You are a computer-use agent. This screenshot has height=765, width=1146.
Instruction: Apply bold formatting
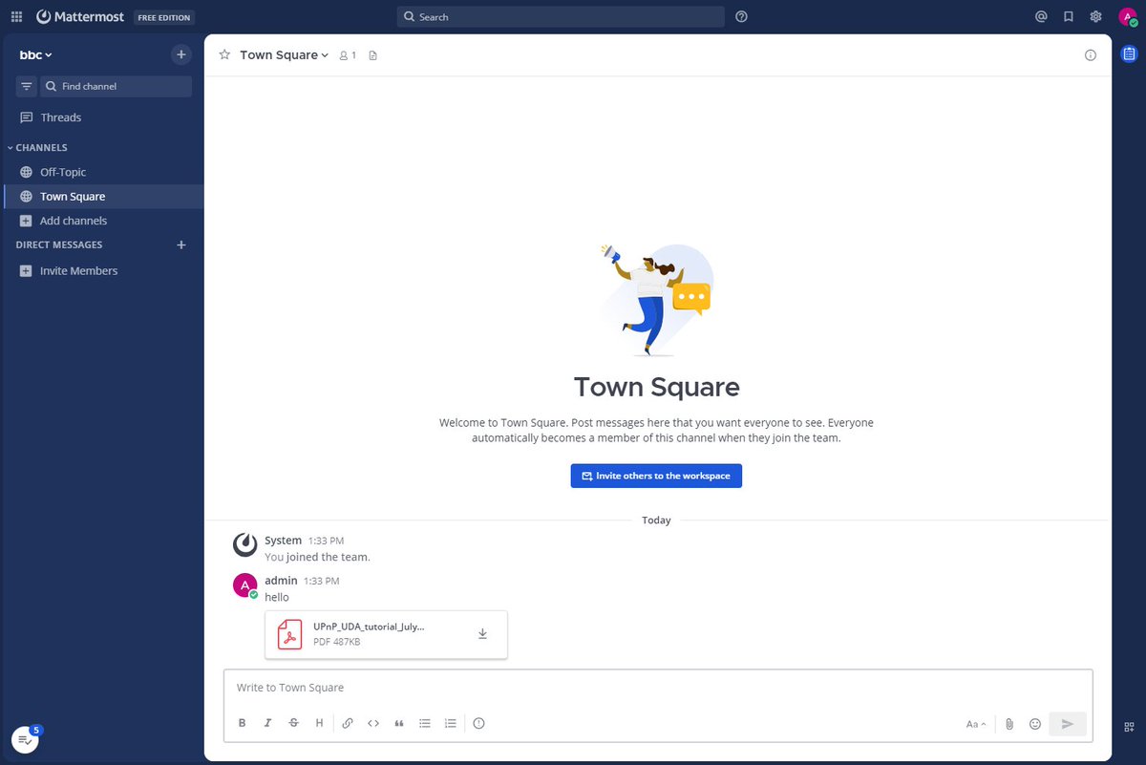[243, 723]
